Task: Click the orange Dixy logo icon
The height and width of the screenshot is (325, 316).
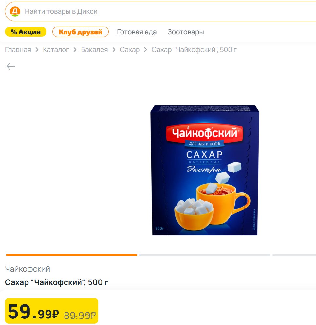Action: pos(15,11)
